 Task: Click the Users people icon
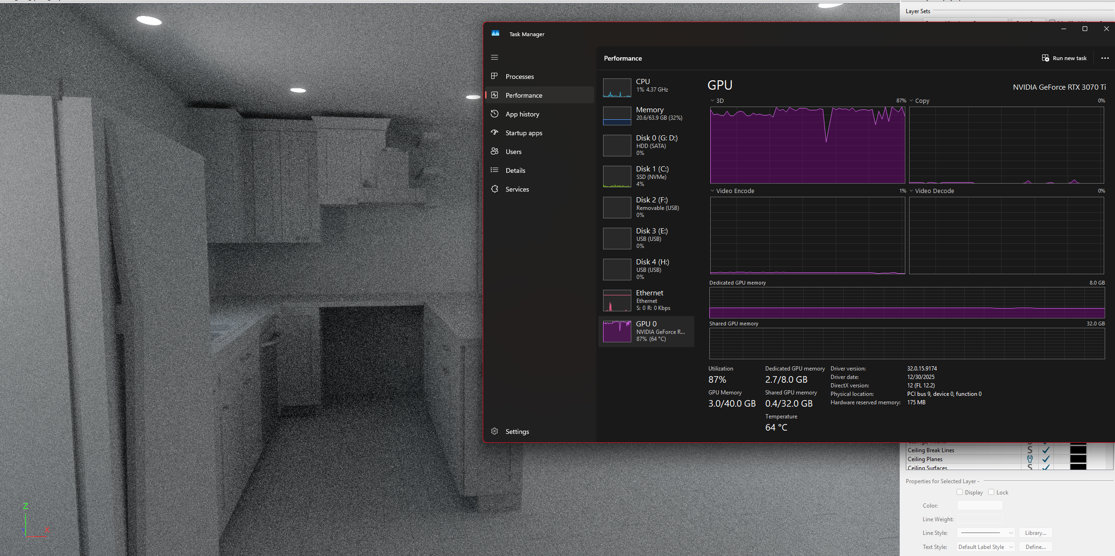pyautogui.click(x=495, y=151)
